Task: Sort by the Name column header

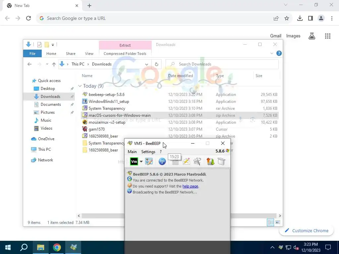Action: point(87,76)
